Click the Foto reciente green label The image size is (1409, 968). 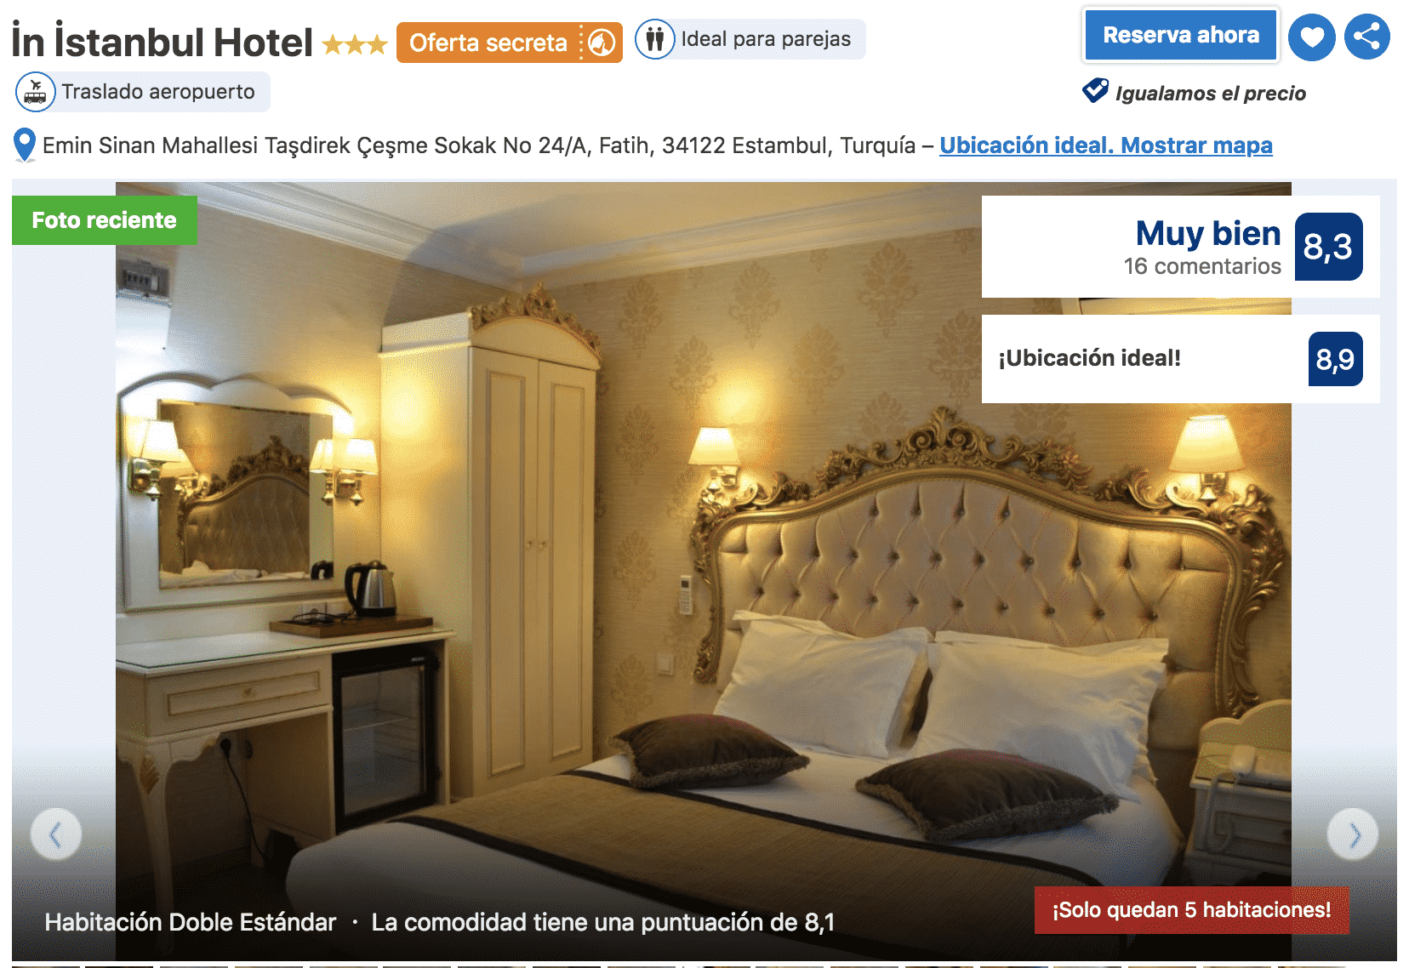click(105, 220)
